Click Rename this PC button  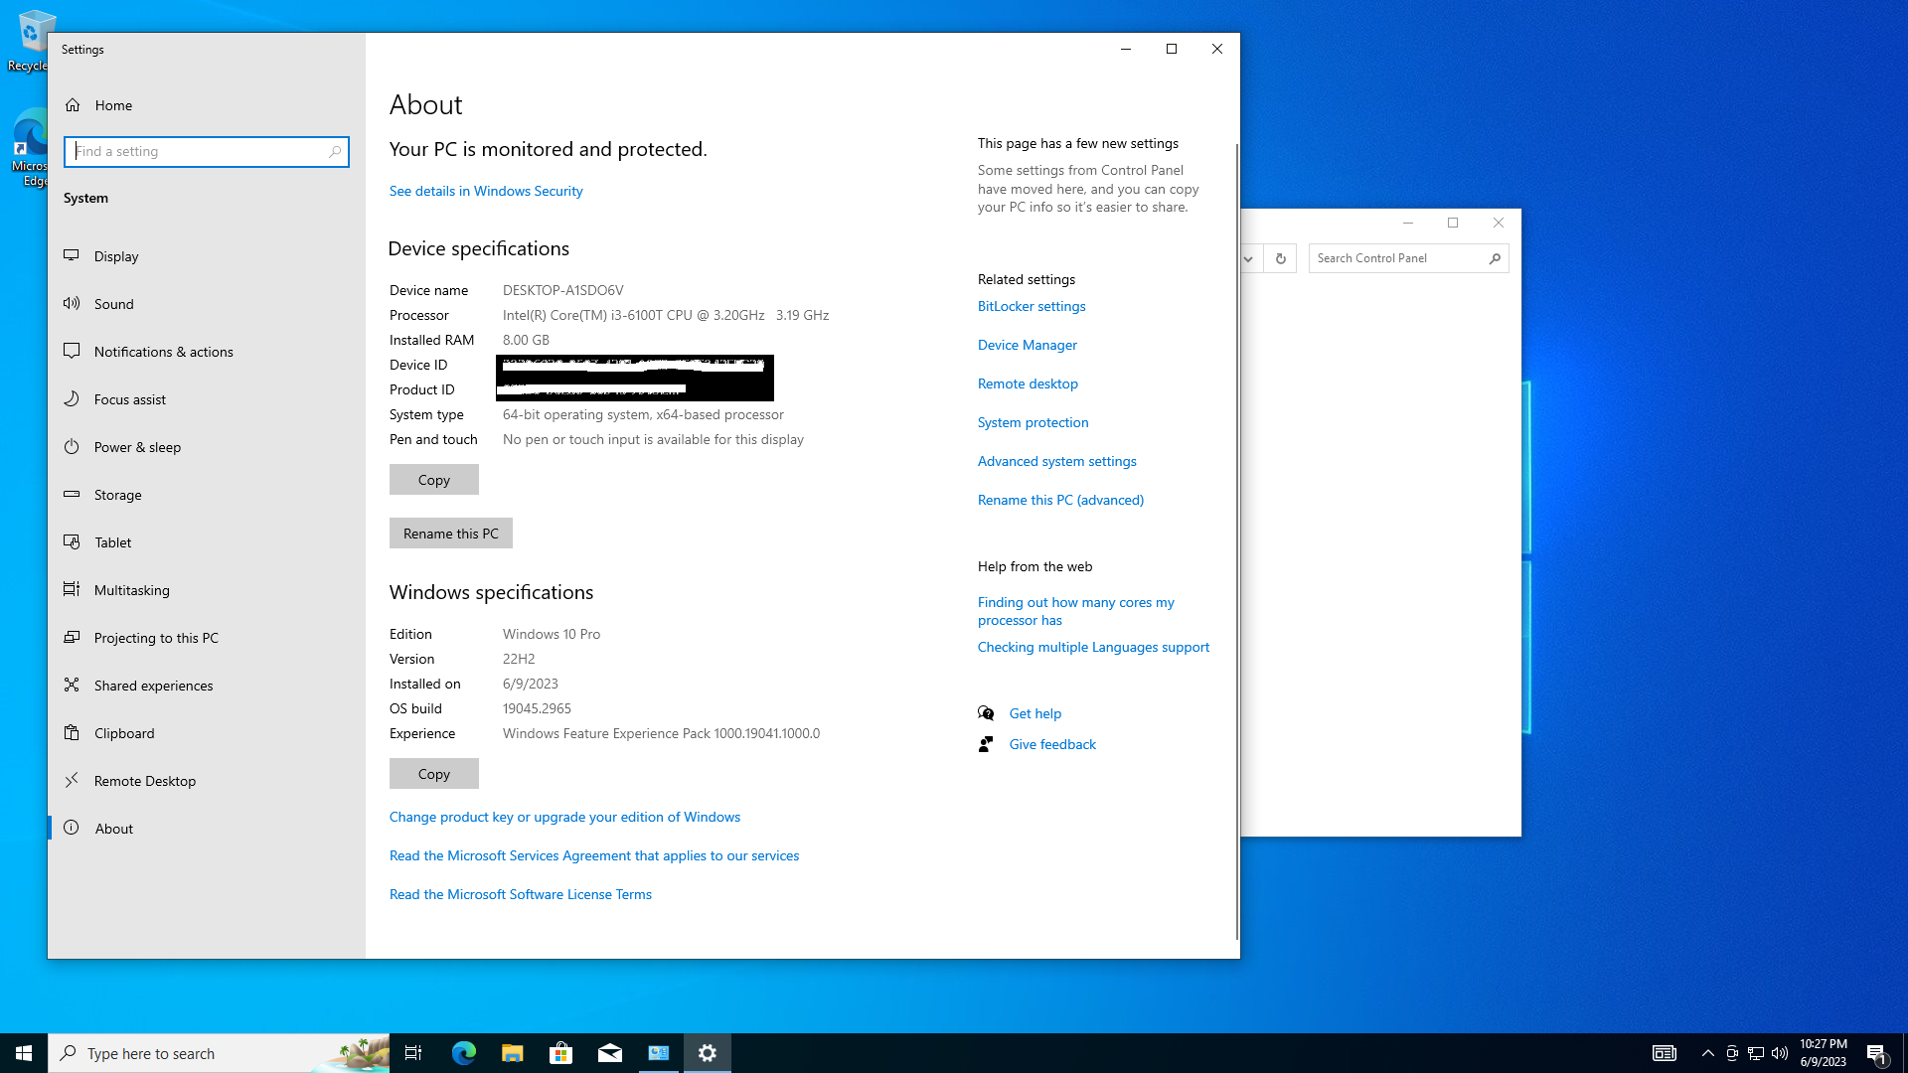coord(450,534)
